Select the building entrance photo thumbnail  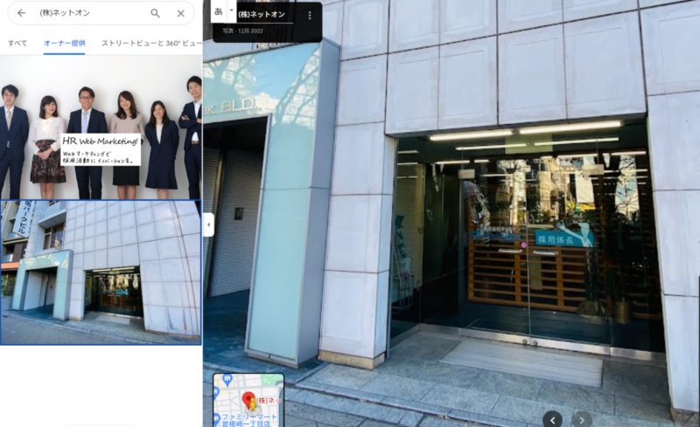[x=101, y=272]
